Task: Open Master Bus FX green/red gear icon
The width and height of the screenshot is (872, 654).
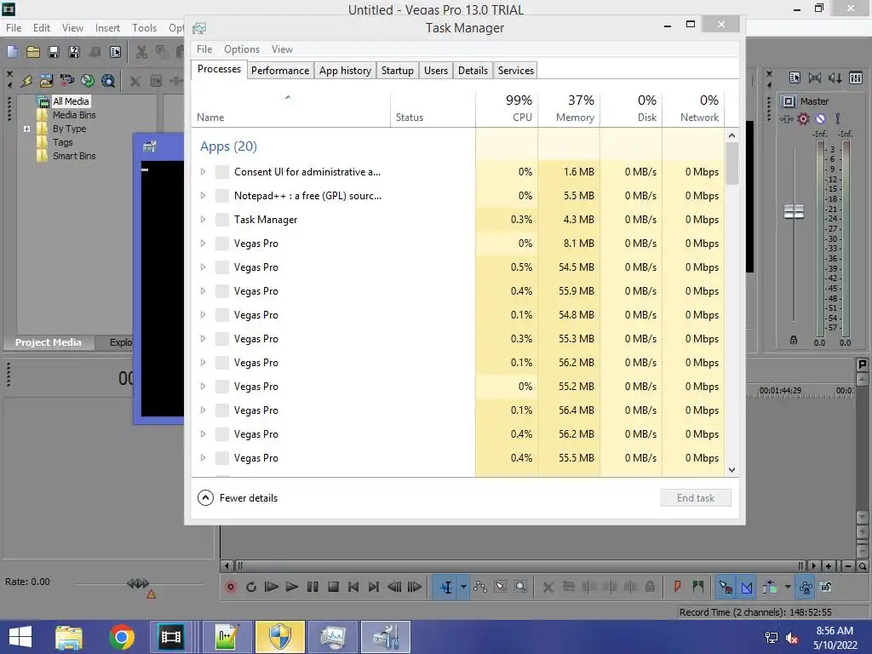Action: click(x=803, y=118)
